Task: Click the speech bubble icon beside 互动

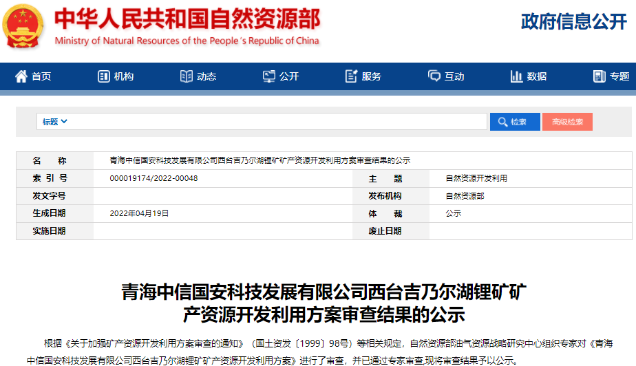Action: [434, 76]
